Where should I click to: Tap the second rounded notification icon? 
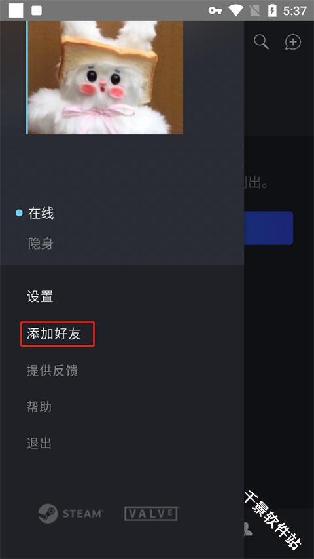pyautogui.click(x=37, y=10)
